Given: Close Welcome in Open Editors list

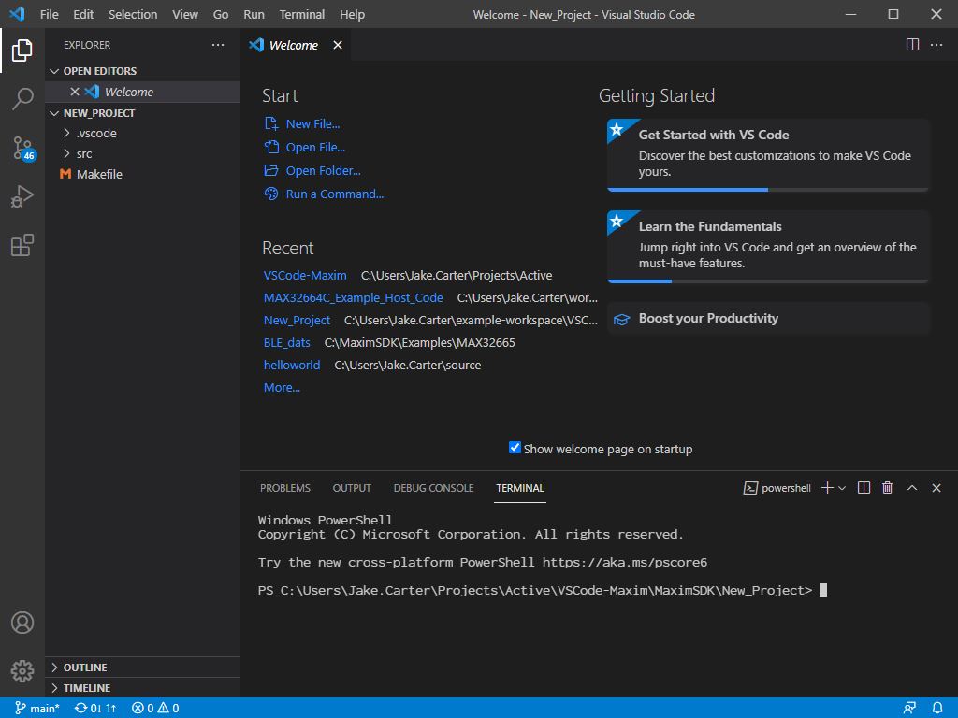Looking at the screenshot, I should click(x=75, y=92).
